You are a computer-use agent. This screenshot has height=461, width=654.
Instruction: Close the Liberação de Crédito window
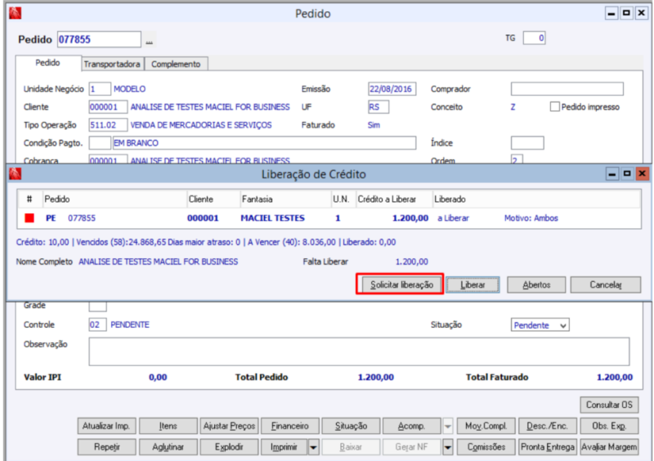642,173
